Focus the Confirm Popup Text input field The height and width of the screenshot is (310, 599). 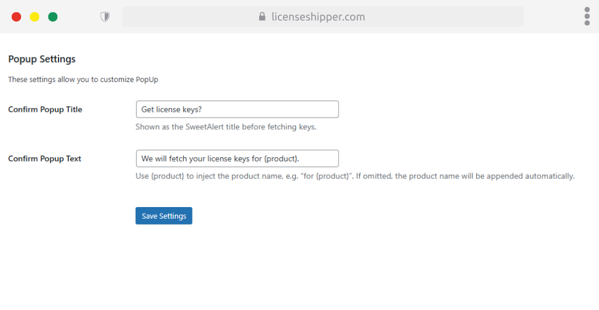[237, 159]
